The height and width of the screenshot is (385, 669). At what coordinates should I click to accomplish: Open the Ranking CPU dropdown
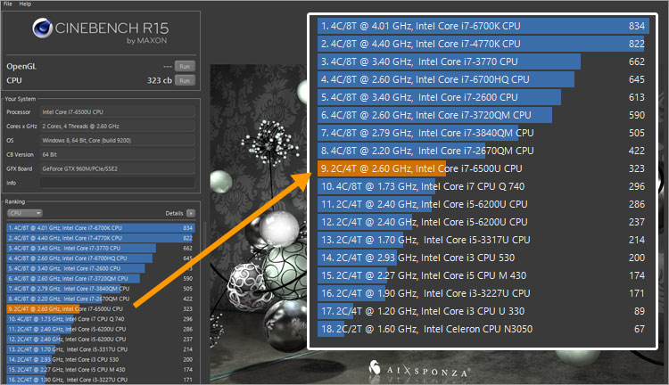point(24,213)
